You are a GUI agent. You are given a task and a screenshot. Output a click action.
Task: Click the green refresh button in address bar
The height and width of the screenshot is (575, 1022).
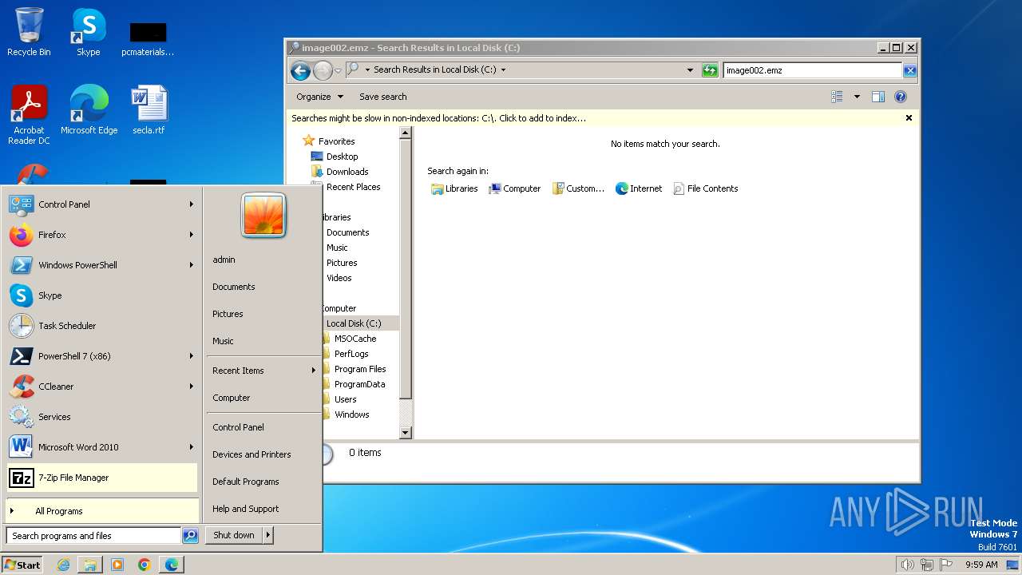click(x=709, y=70)
